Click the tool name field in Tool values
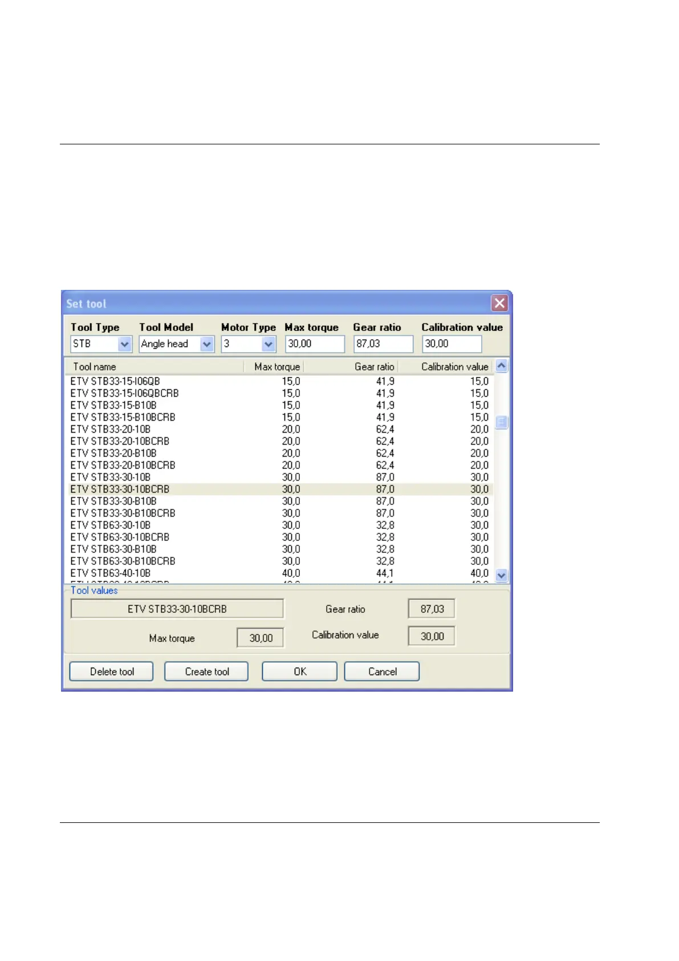Viewport: 679px width, 961px height. tap(177, 609)
